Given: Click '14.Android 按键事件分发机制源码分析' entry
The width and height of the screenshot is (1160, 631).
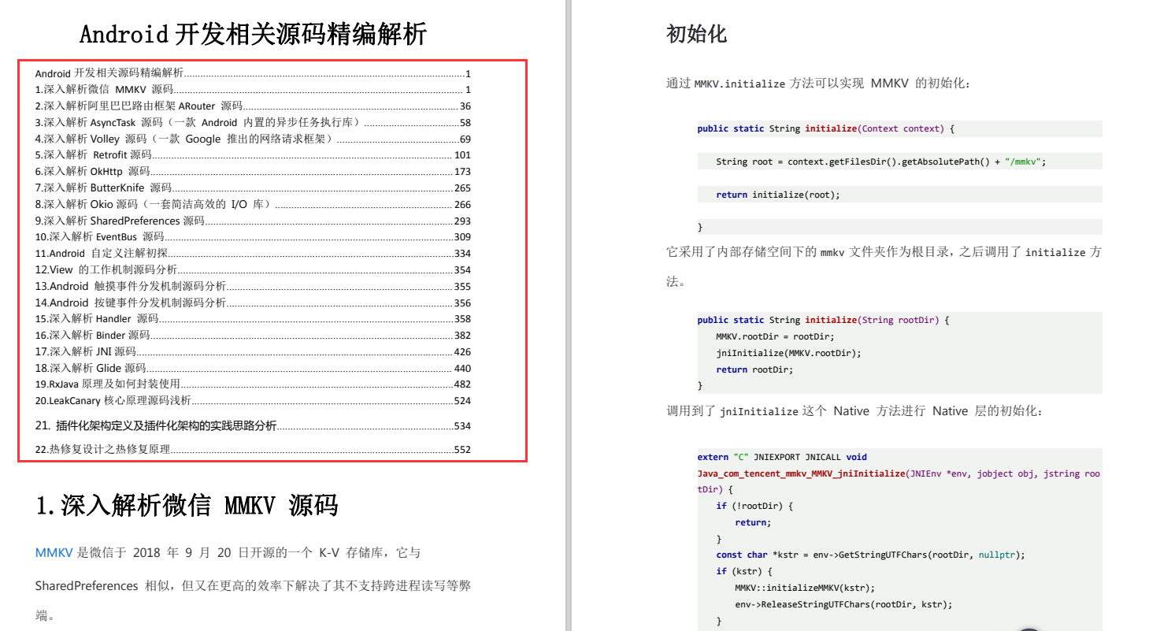Looking at the screenshot, I should 253,303.
